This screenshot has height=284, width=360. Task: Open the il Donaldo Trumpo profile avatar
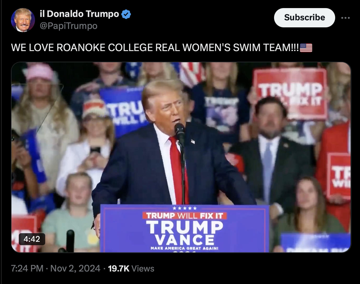(x=23, y=20)
